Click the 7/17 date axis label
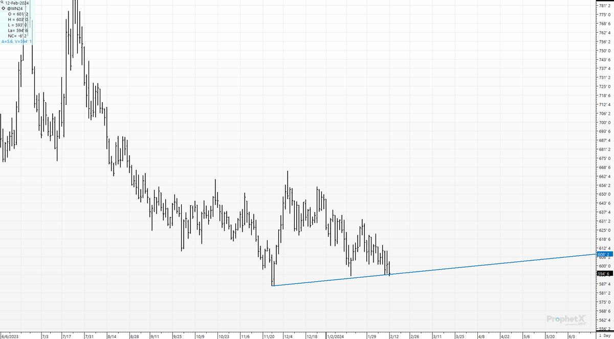The width and height of the screenshot is (614, 339). click(67, 336)
